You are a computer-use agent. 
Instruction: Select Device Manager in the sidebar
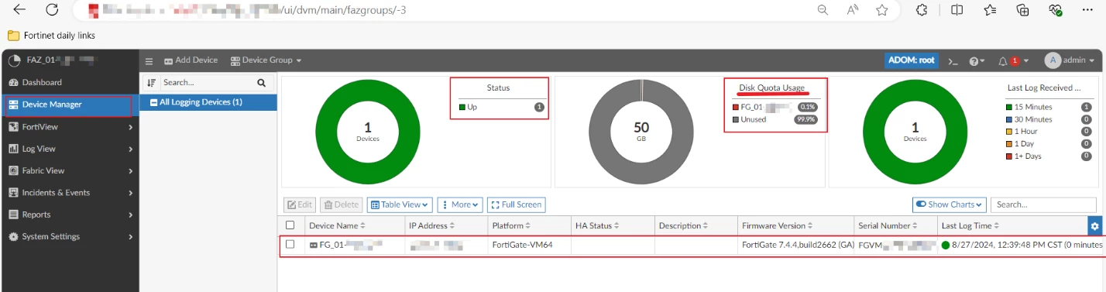coord(70,105)
